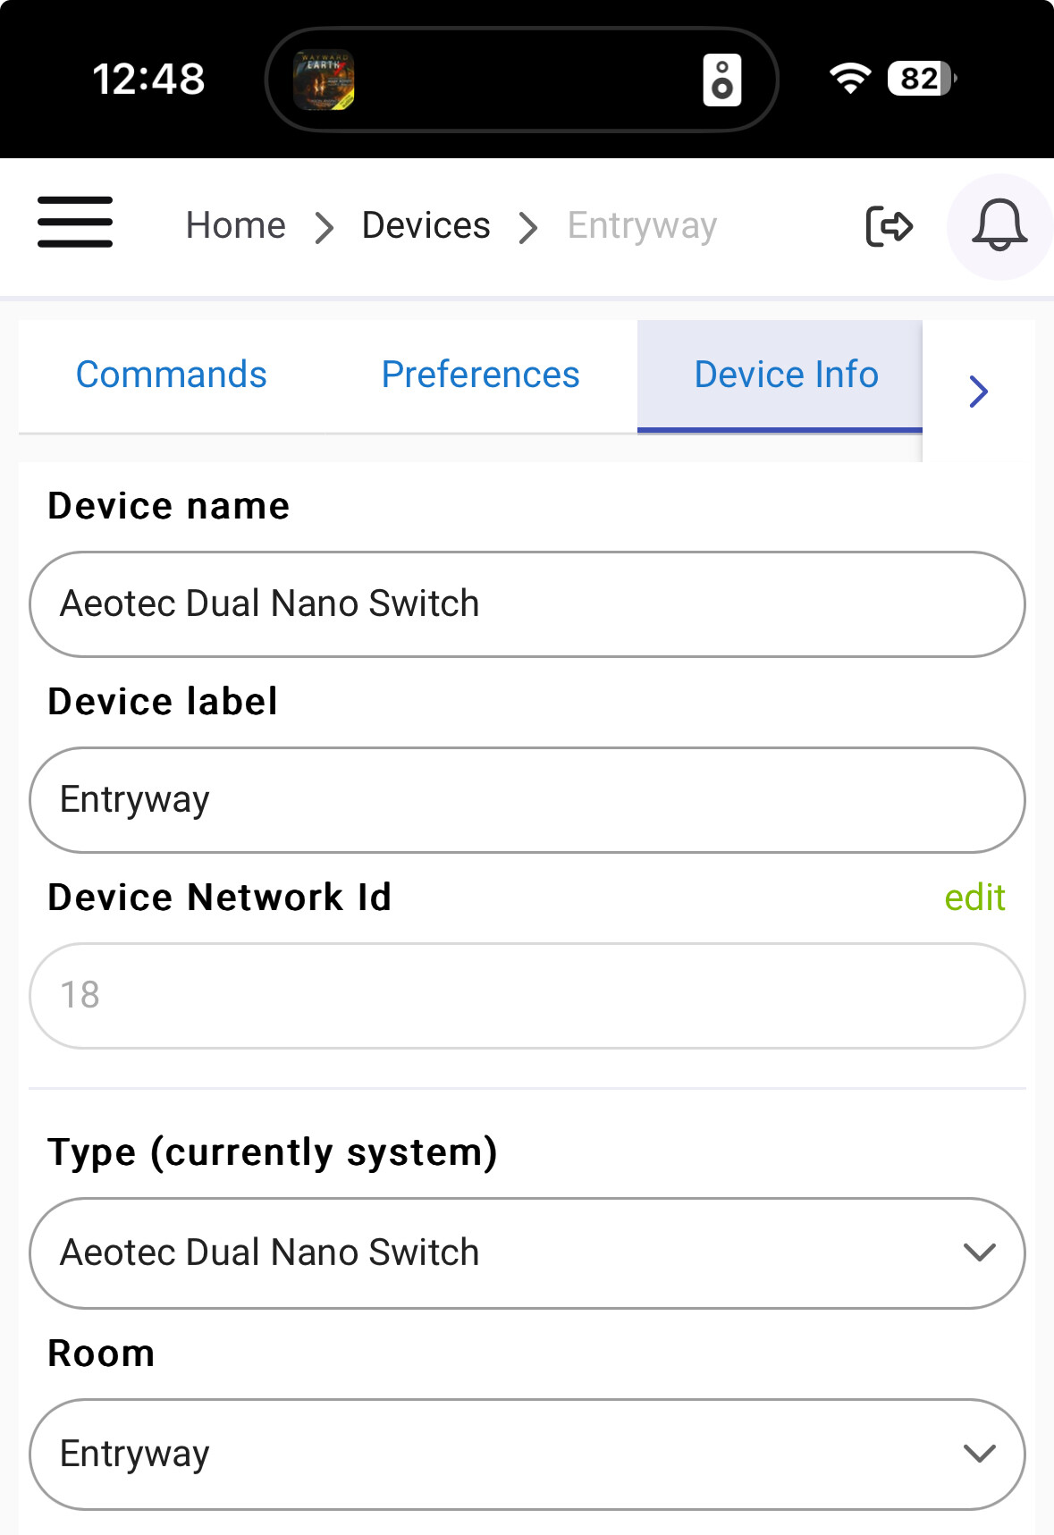Tap the Wi-Fi status icon

[850, 79]
